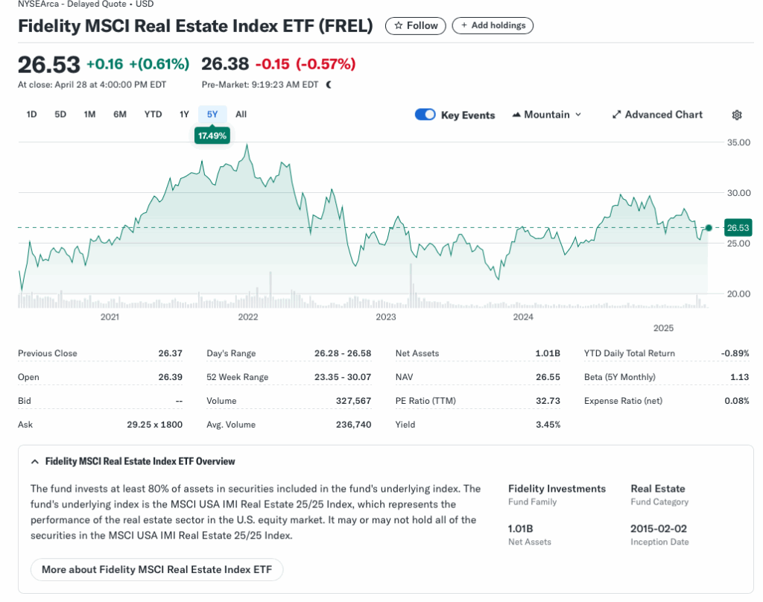Viewport: 763px width, 602px height.
Task: Click the Expense Ratio (net) value 0.08%
Action: click(737, 401)
